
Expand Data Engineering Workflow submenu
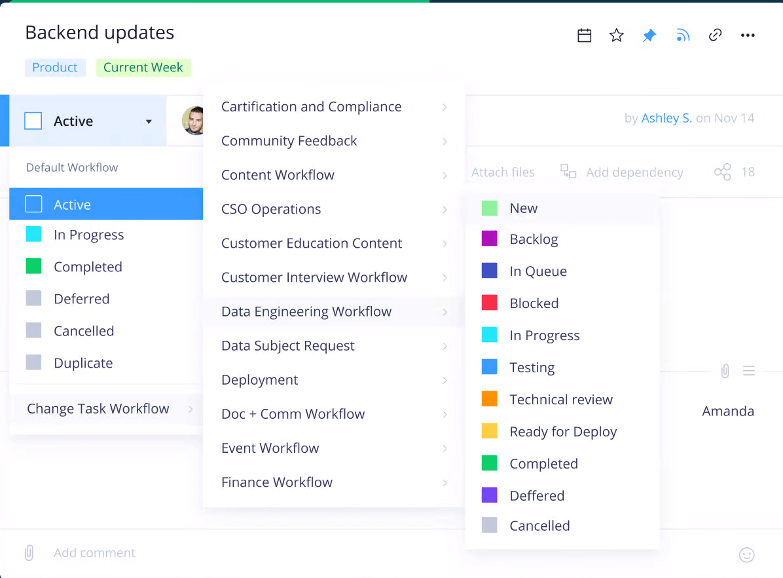[x=334, y=311]
